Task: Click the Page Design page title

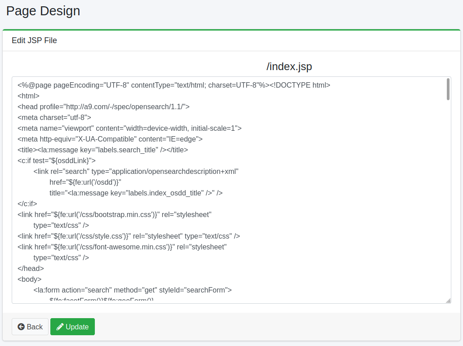Action: point(43,11)
